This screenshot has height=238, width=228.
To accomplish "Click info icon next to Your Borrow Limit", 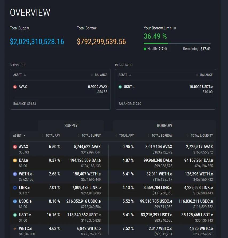I will click(x=175, y=28).
